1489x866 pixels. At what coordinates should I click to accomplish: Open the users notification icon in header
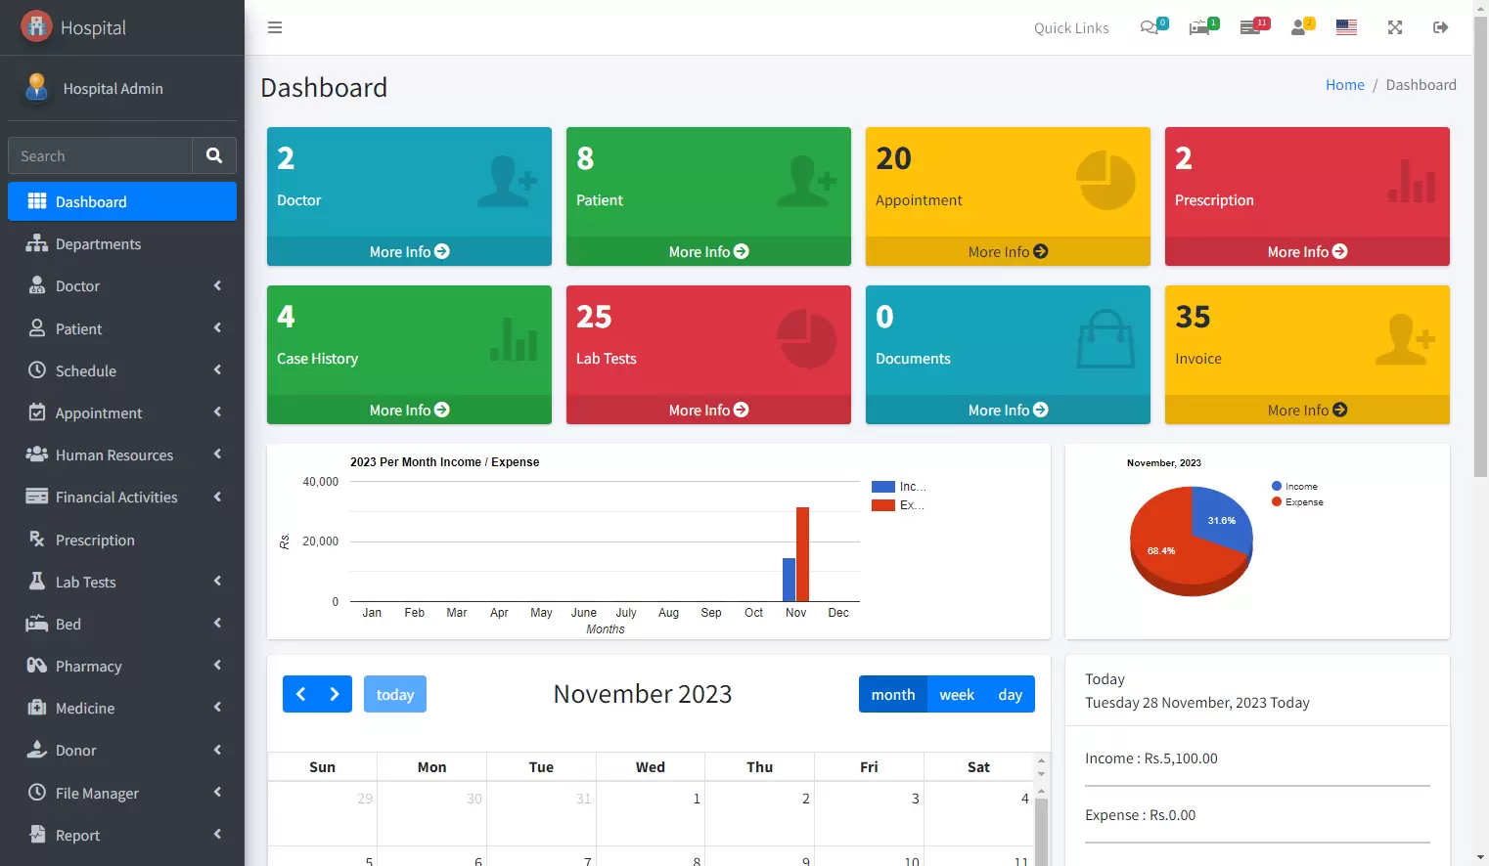coord(1298,27)
